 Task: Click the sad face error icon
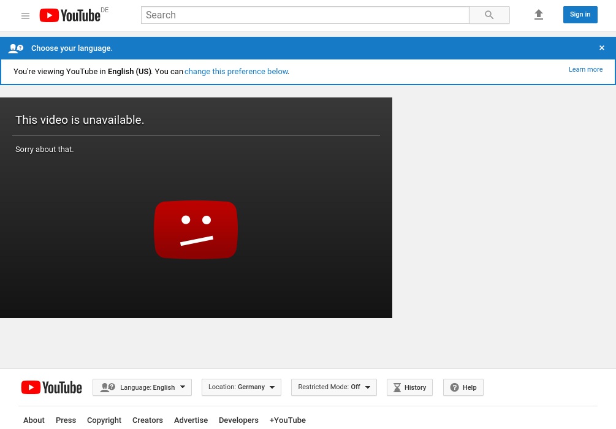196,229
